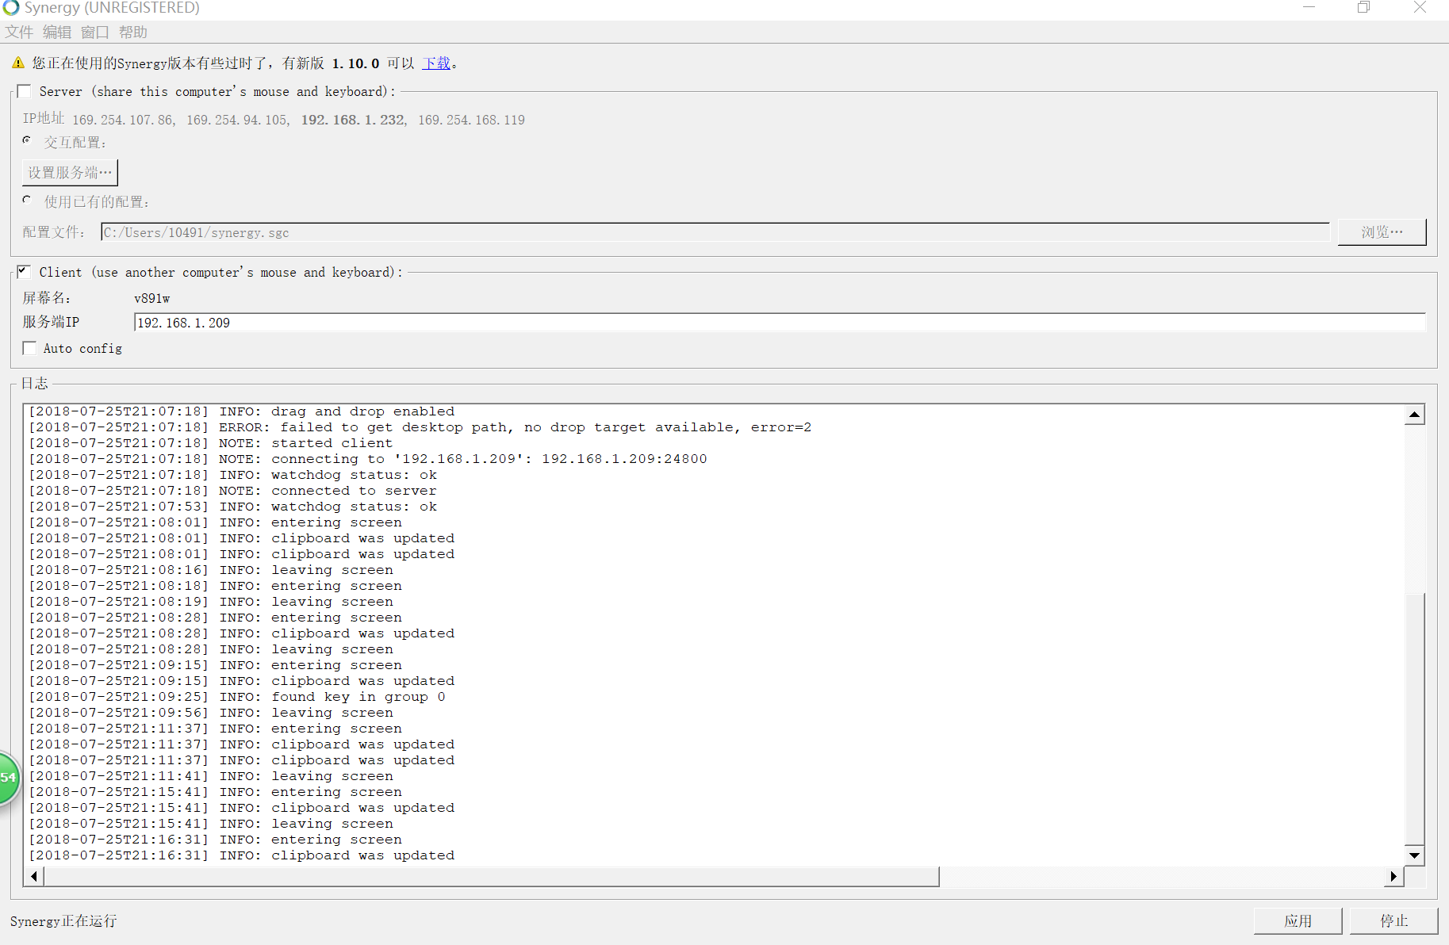1449x945 pixels.
Task: Close the Synergy window
Action: click(1420, 8)
